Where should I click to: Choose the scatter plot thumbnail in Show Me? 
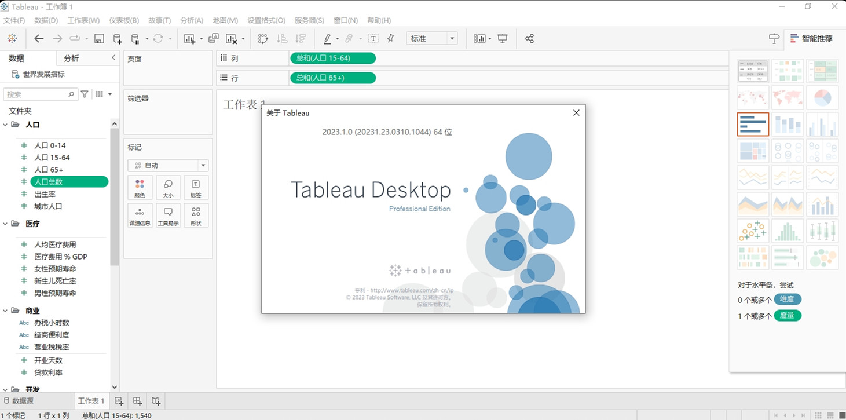753,231
